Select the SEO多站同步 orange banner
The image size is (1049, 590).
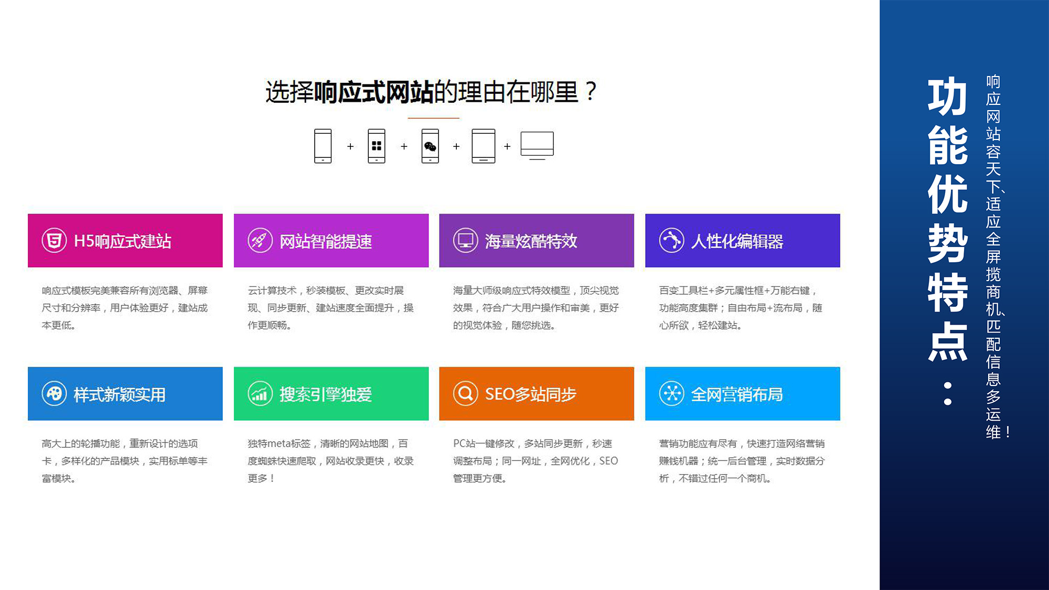click(x=536, y=394)
